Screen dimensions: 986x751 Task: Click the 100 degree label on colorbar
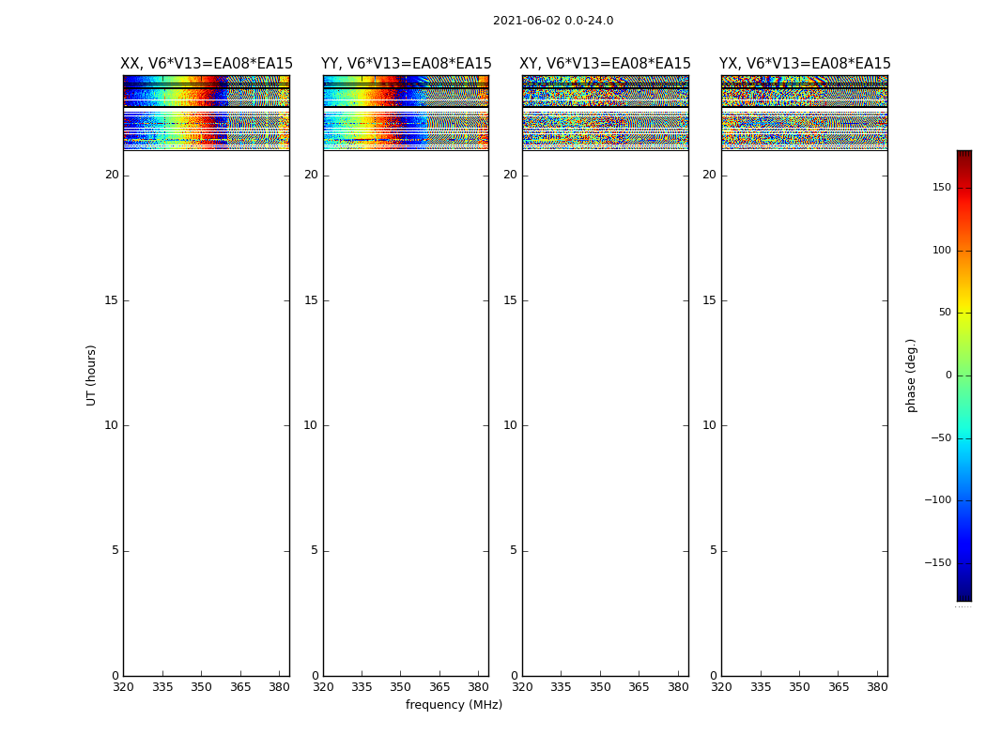coord(942,250)
